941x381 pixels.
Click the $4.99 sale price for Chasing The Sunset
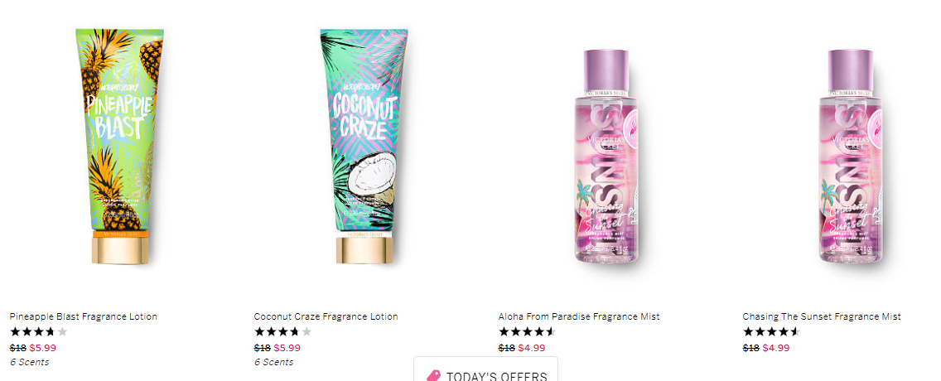tap(776, 348)
